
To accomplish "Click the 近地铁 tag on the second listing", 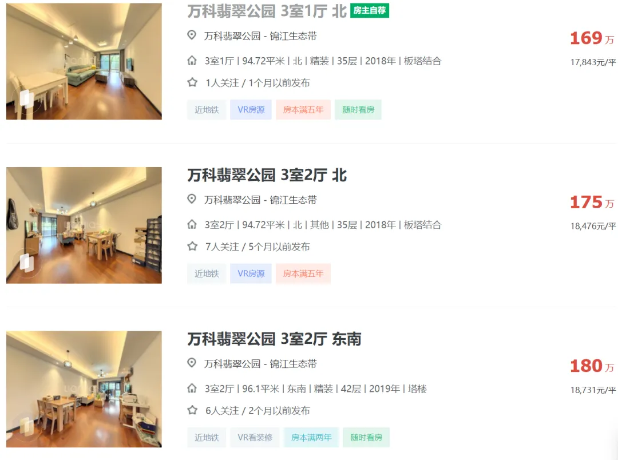I will (207, 273).
